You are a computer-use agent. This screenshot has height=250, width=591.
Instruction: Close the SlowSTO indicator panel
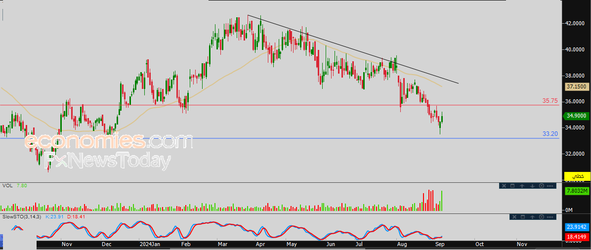[514, 217]
